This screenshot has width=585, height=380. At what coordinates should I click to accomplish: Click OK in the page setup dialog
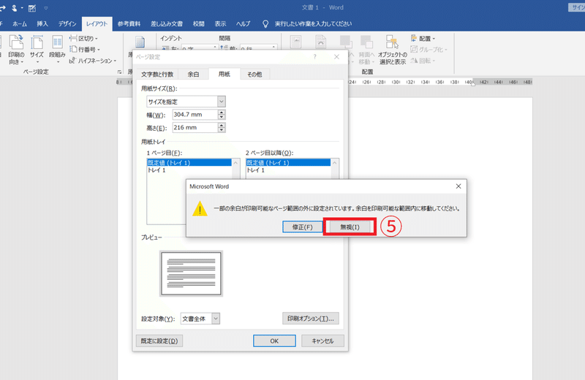pos(274,341)
